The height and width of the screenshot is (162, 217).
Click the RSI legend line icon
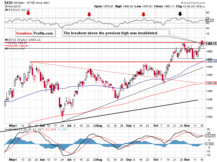pyautogui.click(x=6, y=10)
